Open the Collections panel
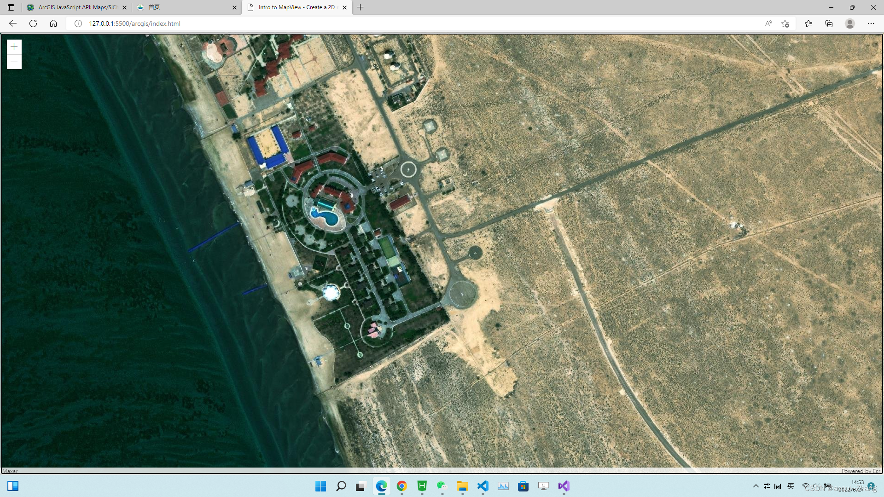The height and width of the screenshot is (497, 884). point(829,23)
